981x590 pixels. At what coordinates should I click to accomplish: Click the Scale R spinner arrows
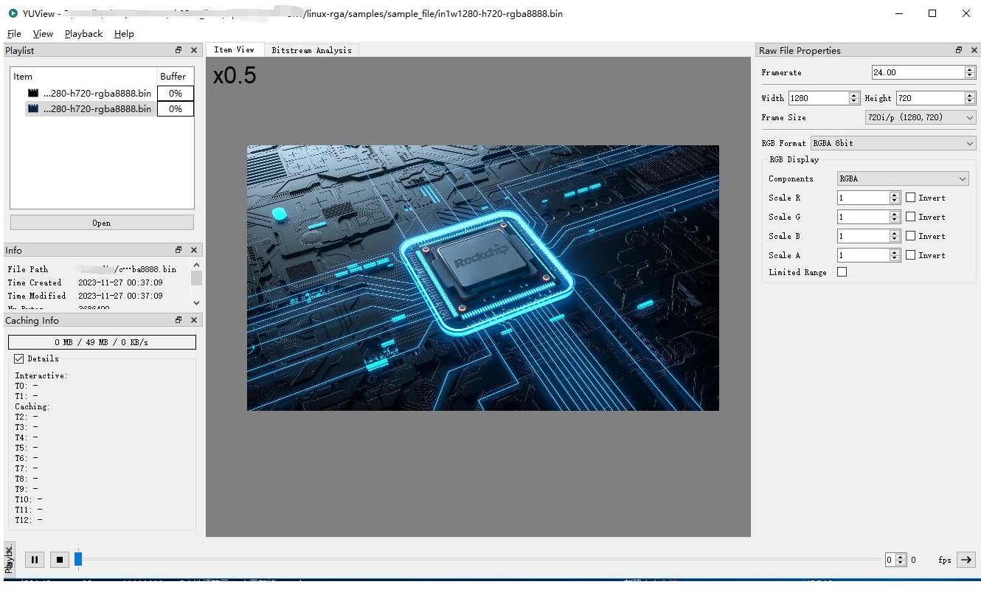tap(895, 198)
